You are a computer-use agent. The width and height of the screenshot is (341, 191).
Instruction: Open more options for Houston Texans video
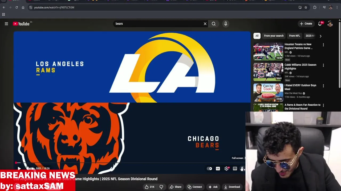[x=323, y=45]
